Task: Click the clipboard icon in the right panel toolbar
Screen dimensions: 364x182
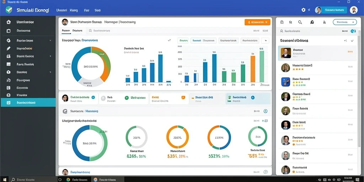Action: click(282, 22)
